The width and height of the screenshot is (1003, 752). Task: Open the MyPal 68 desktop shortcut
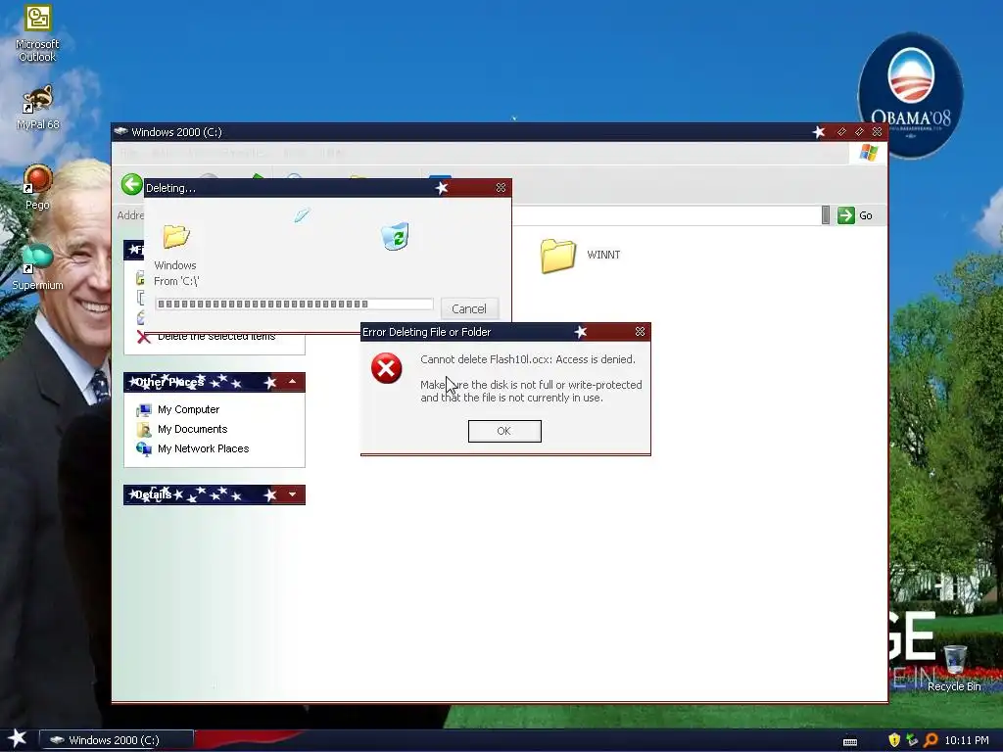point(37,108)
